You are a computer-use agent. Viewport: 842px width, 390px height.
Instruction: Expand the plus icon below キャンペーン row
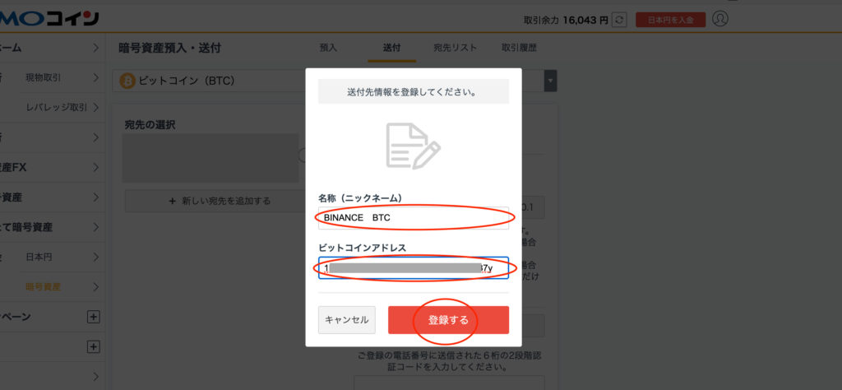point(94,347)
